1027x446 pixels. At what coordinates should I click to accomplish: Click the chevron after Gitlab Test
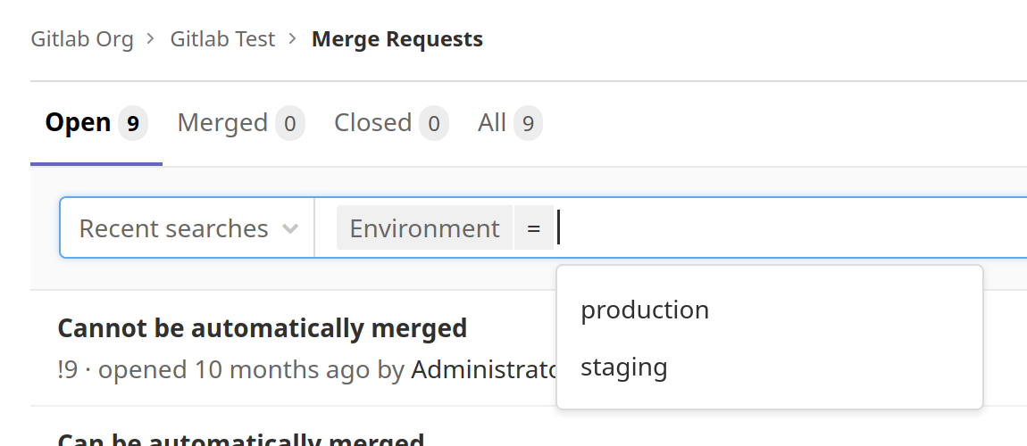294,39
